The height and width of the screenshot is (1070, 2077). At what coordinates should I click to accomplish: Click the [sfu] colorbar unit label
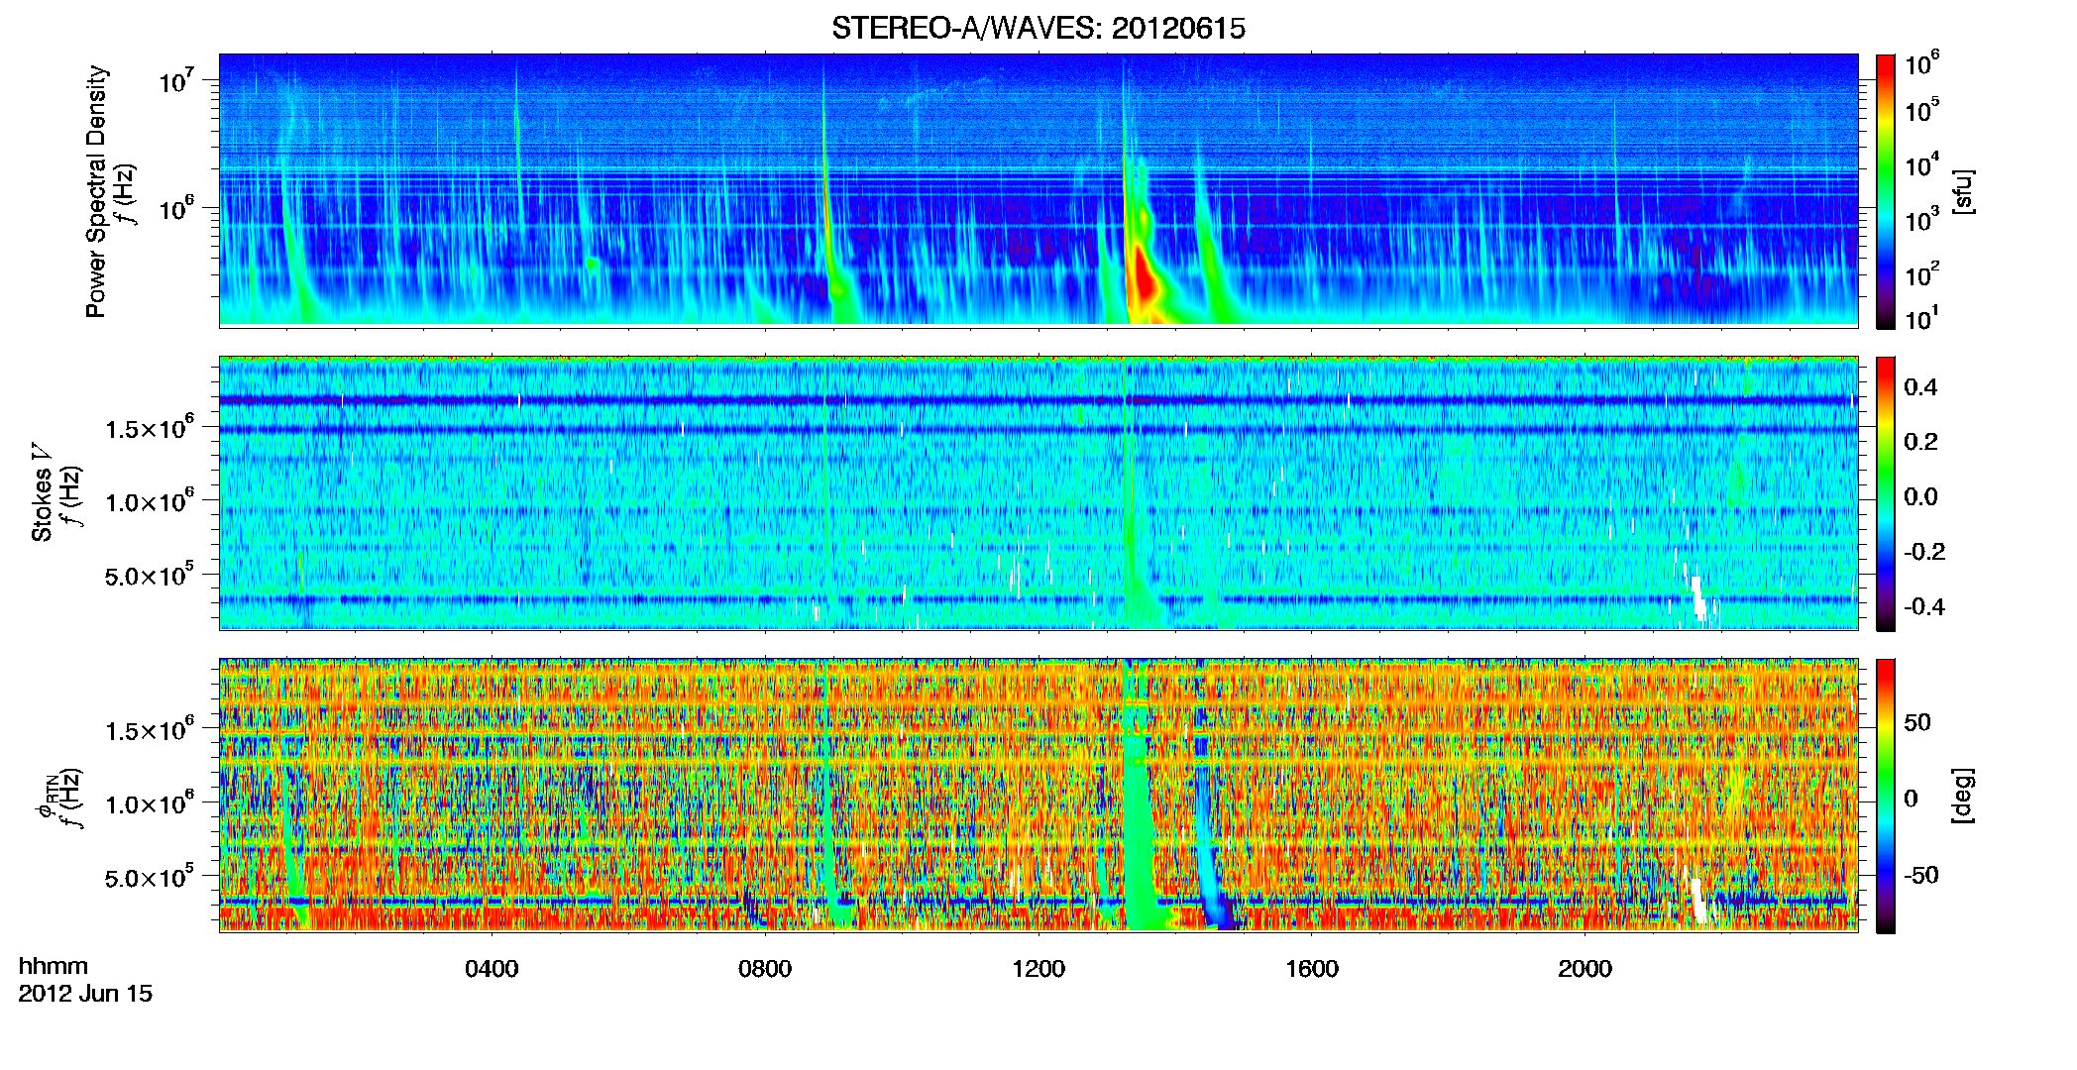pos(1962,191)
